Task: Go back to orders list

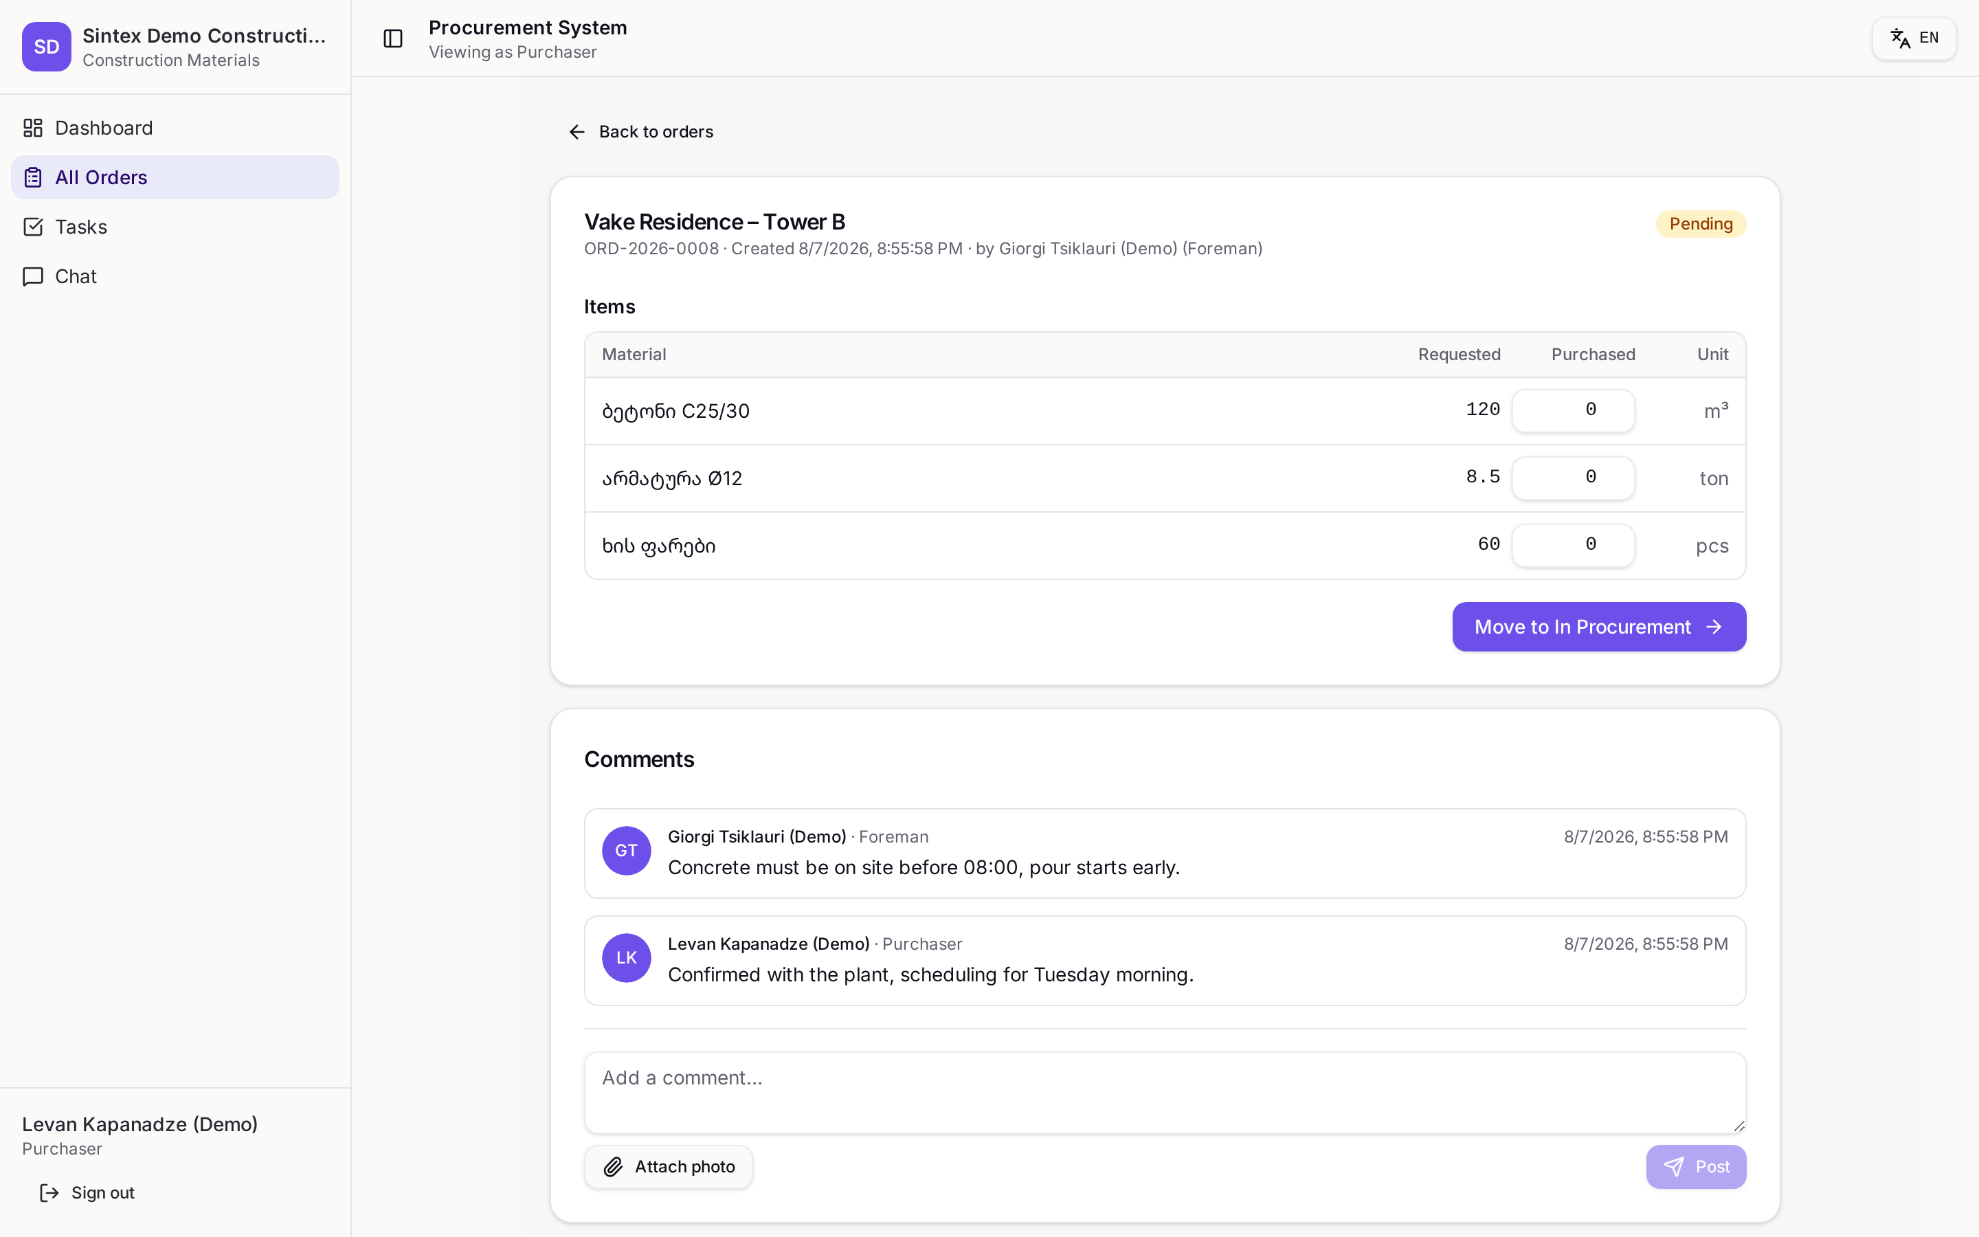Action: pos(640,132)
